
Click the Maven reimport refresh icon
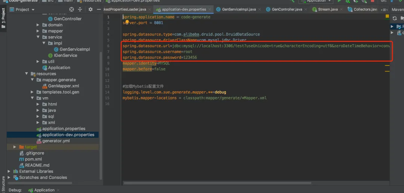pyautogui.click(x=394, y=18)
